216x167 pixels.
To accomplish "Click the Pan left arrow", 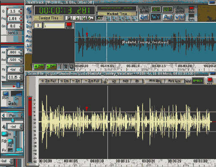I will pyautogui.click(x=3, y=115).
